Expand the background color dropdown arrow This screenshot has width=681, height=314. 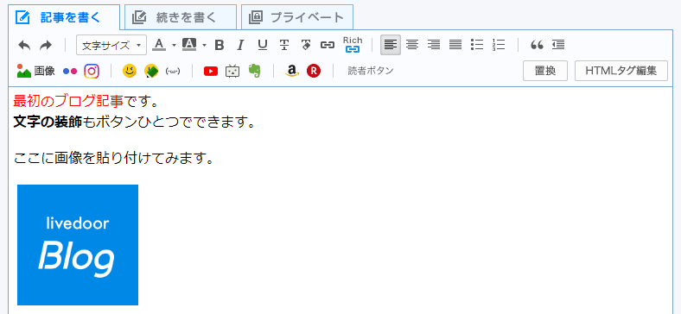204,45
